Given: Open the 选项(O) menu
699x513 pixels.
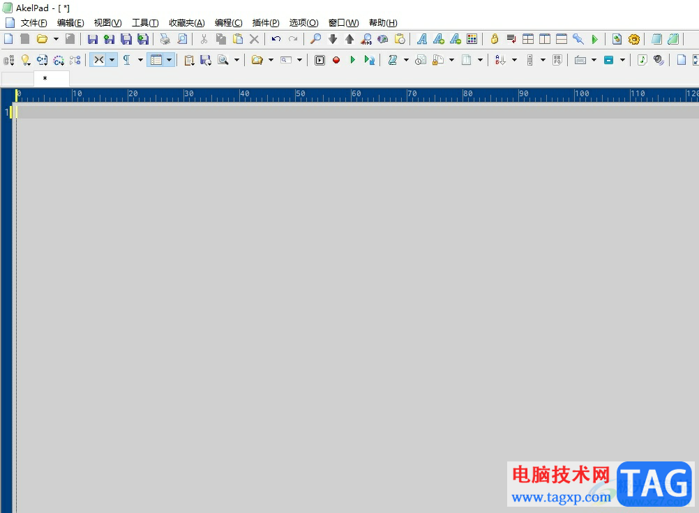Looking at the screenshot, I should tap(303, 23).
